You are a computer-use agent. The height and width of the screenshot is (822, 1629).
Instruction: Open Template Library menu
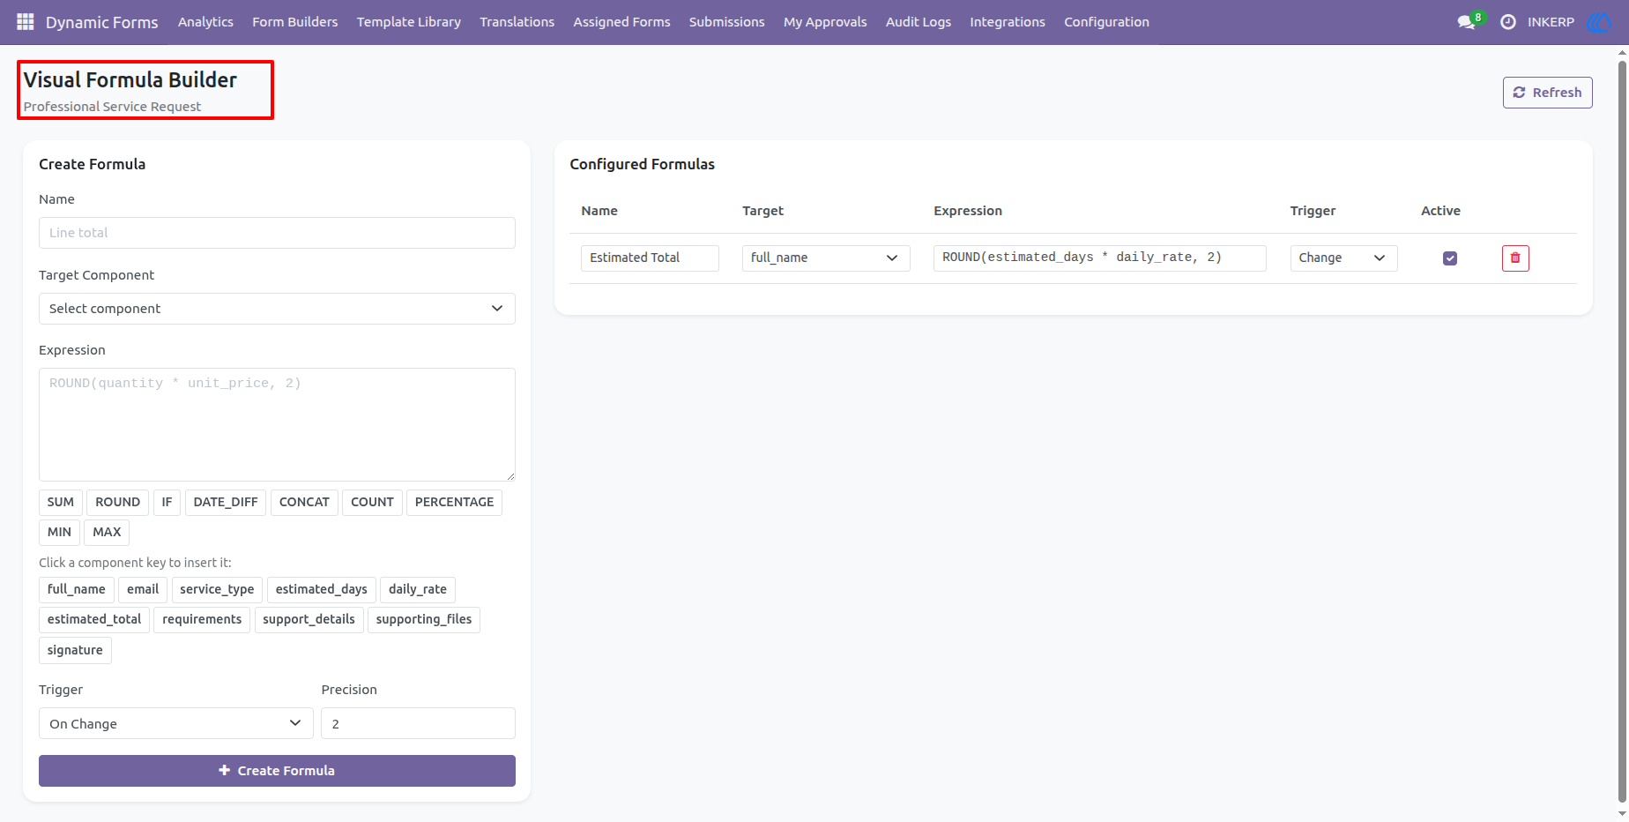click(x=409, y=22)
